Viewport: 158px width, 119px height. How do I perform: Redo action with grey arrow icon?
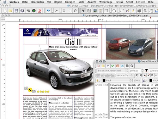pyautogui.click(x=56, y=11)
